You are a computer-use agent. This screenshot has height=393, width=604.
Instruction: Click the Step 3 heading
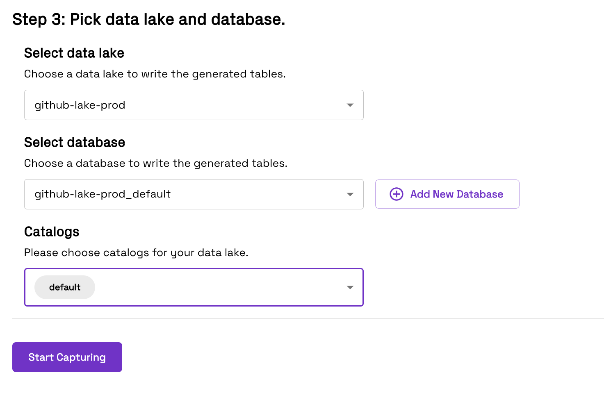pyautogui.click(x=148, y=20)
